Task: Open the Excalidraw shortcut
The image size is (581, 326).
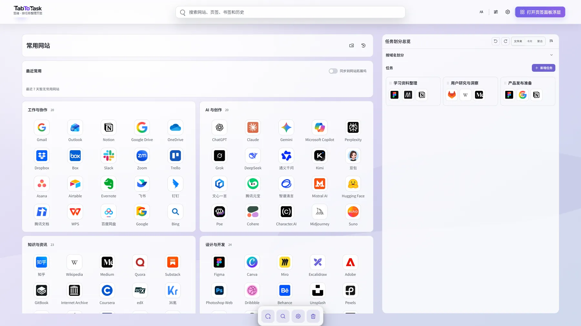Action: (x=318, y=262)
